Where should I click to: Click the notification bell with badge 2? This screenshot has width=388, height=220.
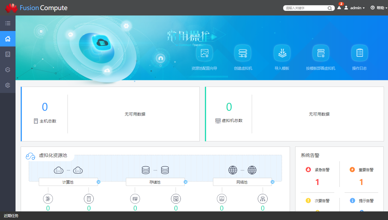pyautogui.click(x=339, y=8)
